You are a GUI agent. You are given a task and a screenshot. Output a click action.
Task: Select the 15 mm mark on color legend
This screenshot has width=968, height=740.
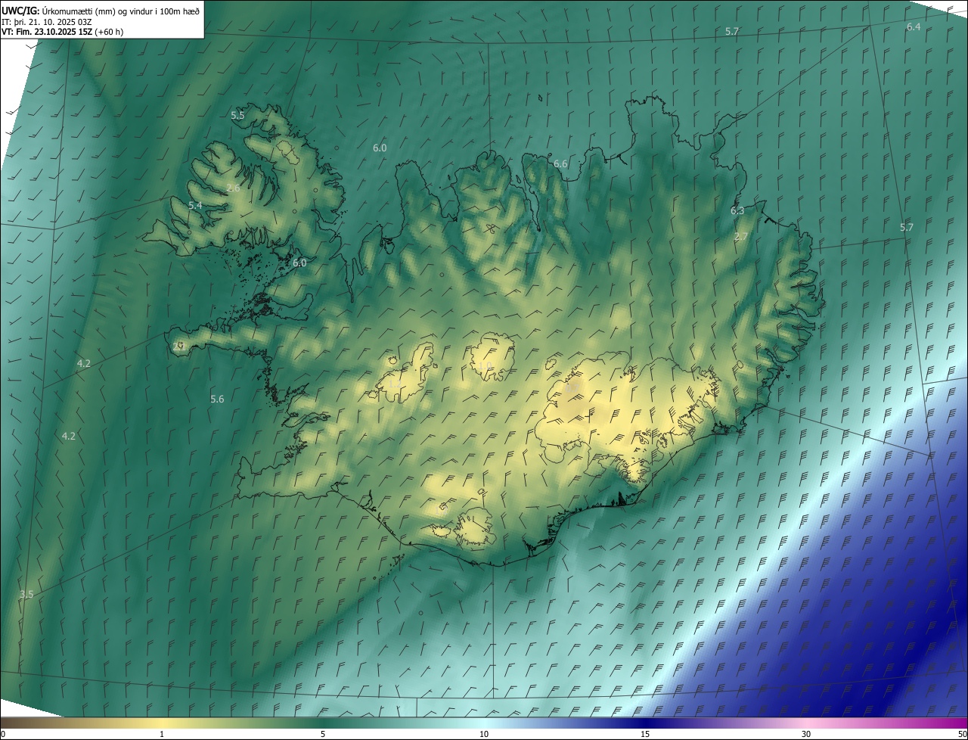(x=645, y=734)
